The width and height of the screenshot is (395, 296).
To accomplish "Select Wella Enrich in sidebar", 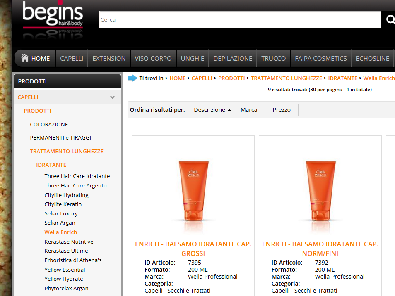I will tap(61, 232).
